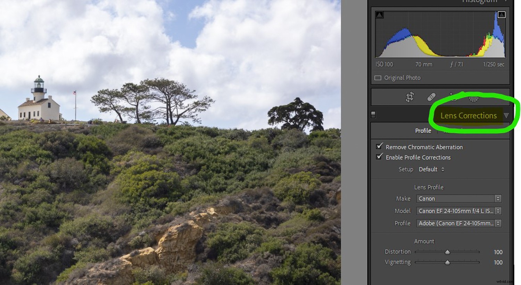Image resolution: width=521 pixels, height=285 pixels.
Task: Click the Distortion value field showing 100
Action: point(498,252)
